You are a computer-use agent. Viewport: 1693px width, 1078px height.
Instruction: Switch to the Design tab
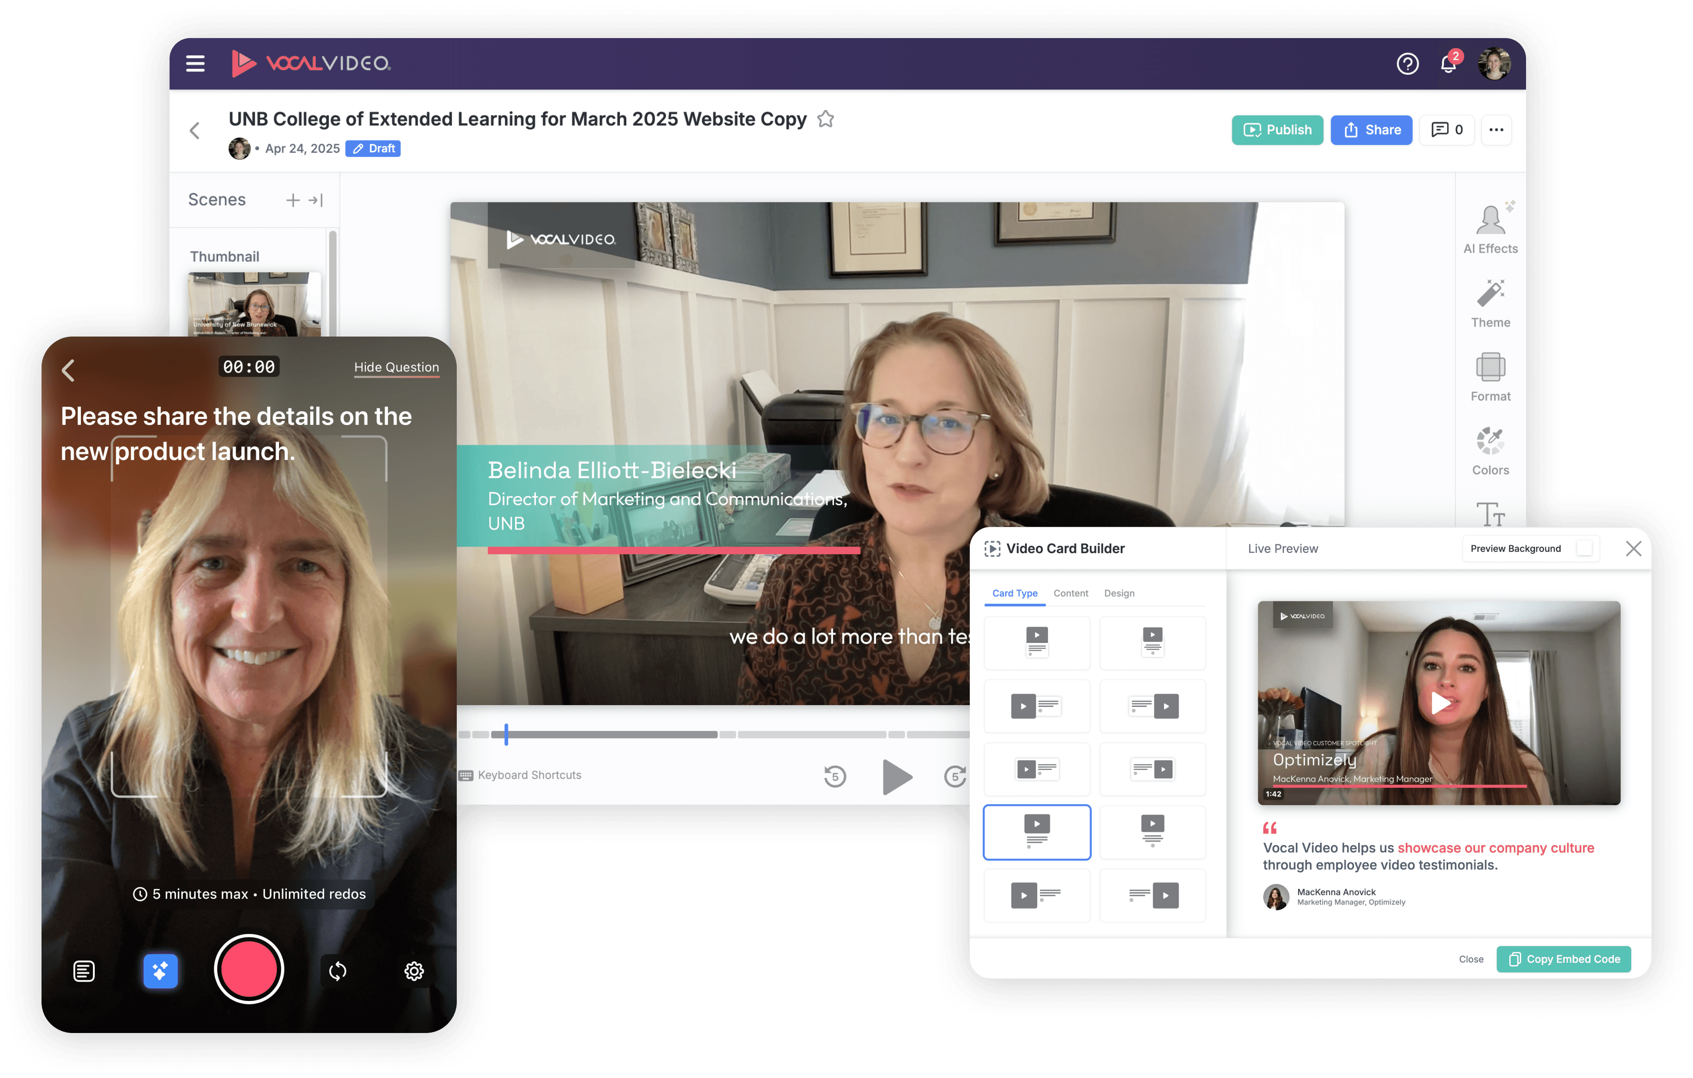tap(1119, 593)
